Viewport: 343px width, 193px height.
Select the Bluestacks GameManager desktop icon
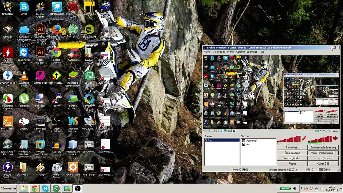73,79
